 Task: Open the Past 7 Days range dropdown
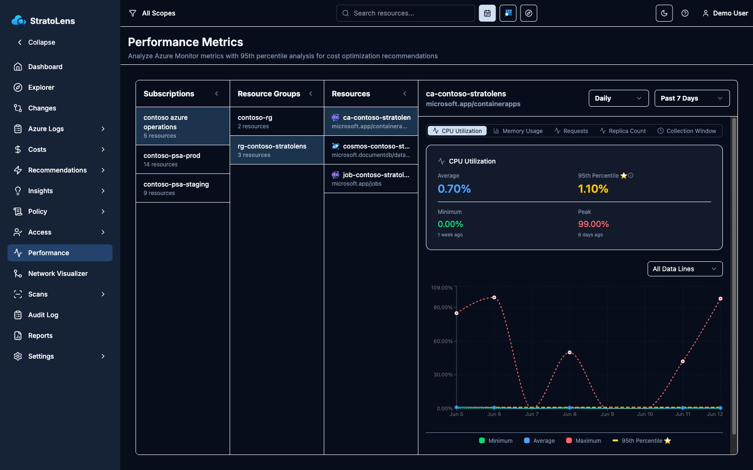[692, 98]
